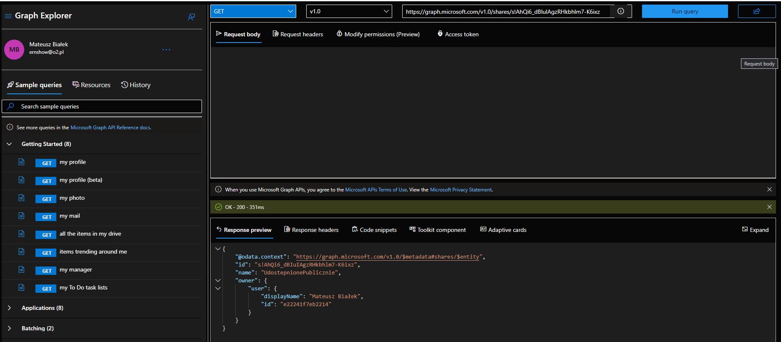Viewport: 781px width, 342px height.
Task: Switch to the History tab
Action: 136,85
